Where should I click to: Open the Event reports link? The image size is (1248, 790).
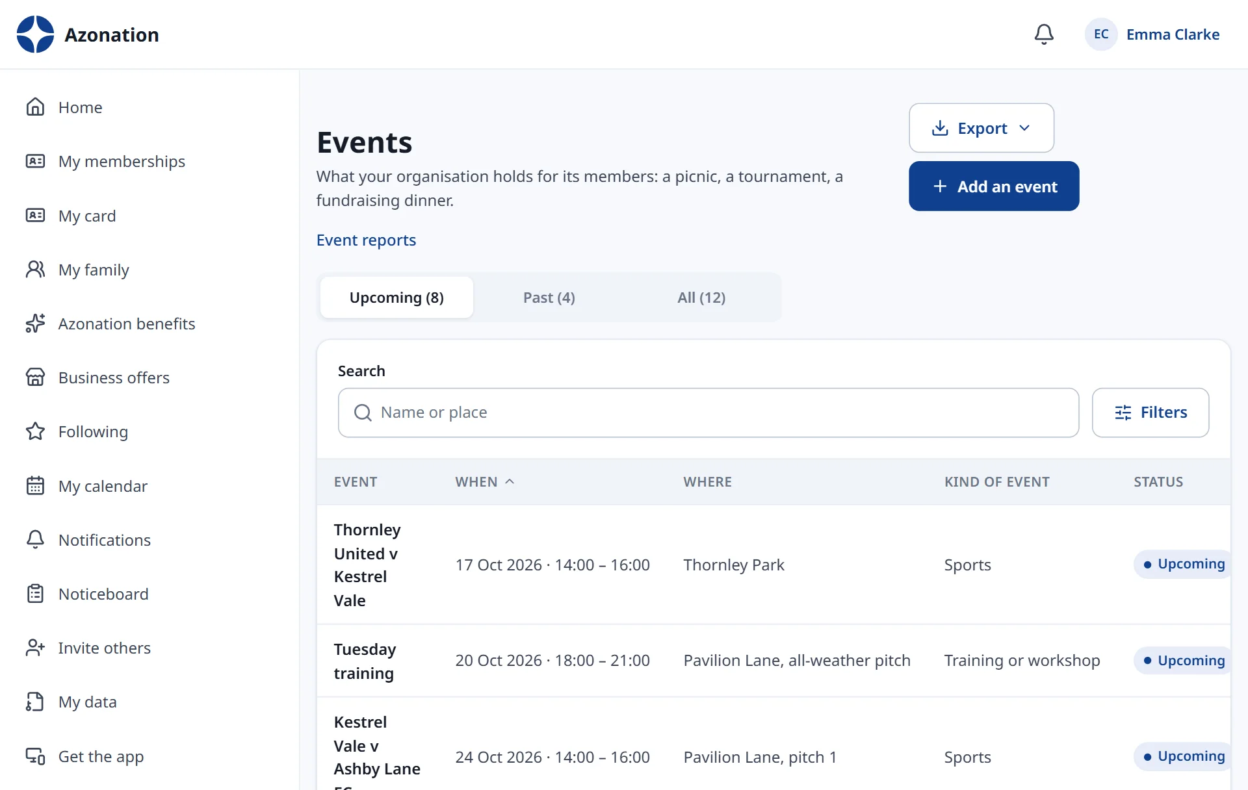pyautogui.click(x=366, y=240)
